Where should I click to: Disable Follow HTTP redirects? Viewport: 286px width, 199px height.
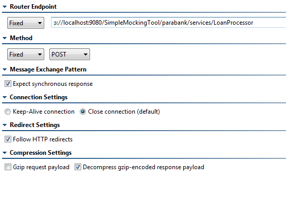click(x=8, y=139)
